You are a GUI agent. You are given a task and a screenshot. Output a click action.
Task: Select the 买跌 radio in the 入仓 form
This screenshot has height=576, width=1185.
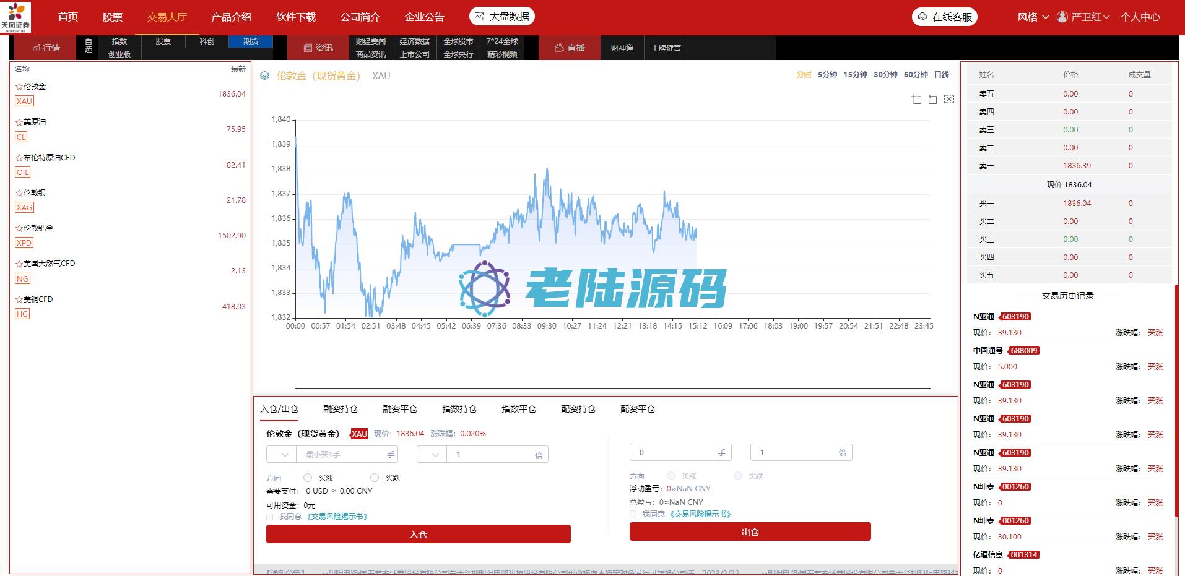click(374, 478)
